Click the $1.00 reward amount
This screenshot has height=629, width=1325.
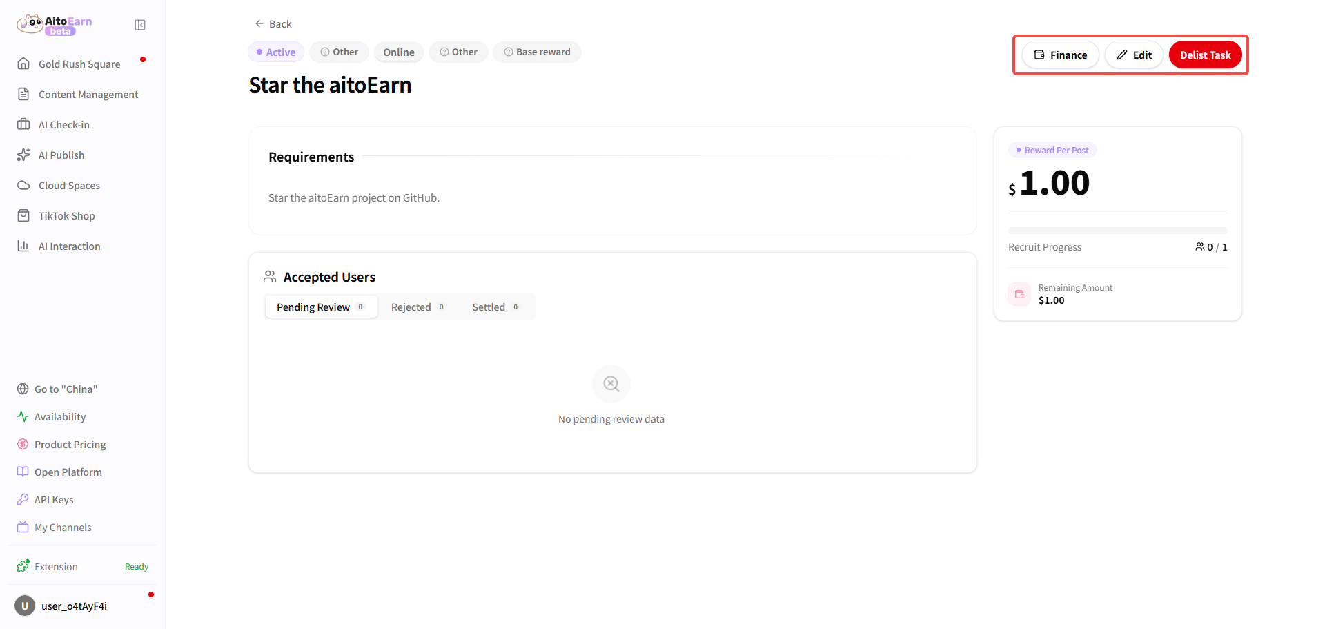coord(1049,183)
